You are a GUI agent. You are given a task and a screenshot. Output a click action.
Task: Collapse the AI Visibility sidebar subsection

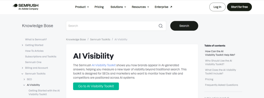pos(24,85)
